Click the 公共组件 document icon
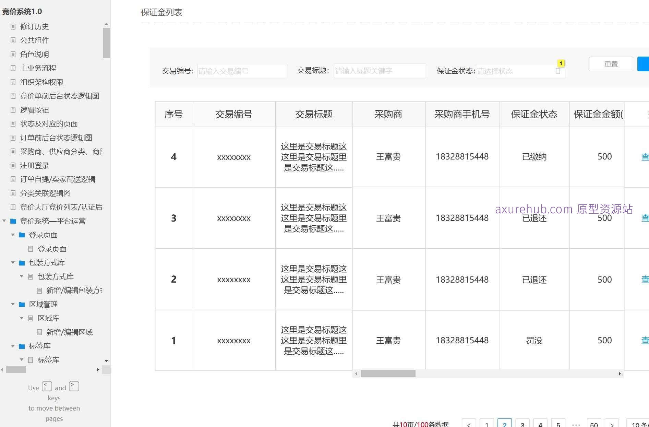The height and width of the screenshot is (427, 649). [x=13, y=40]
